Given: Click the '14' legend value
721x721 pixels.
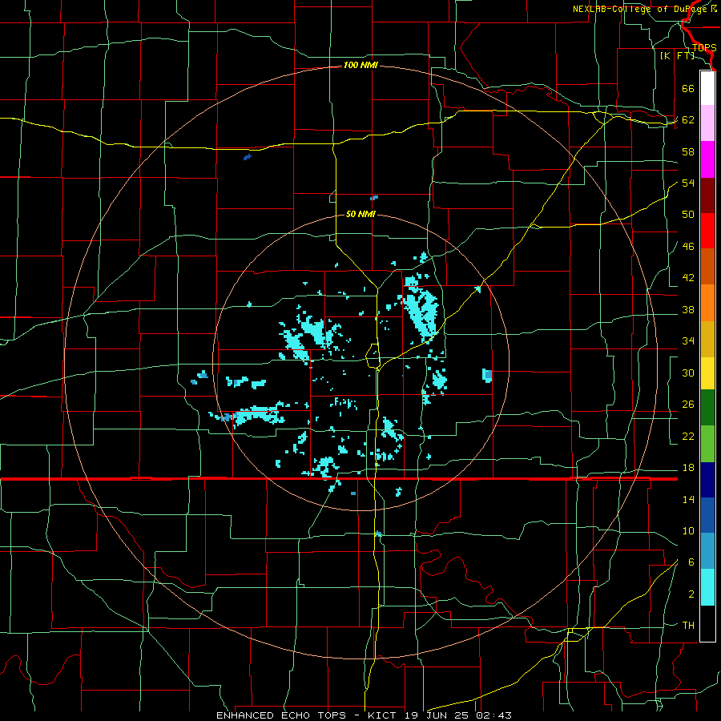Looking at the screenshot, I should 688,499.
